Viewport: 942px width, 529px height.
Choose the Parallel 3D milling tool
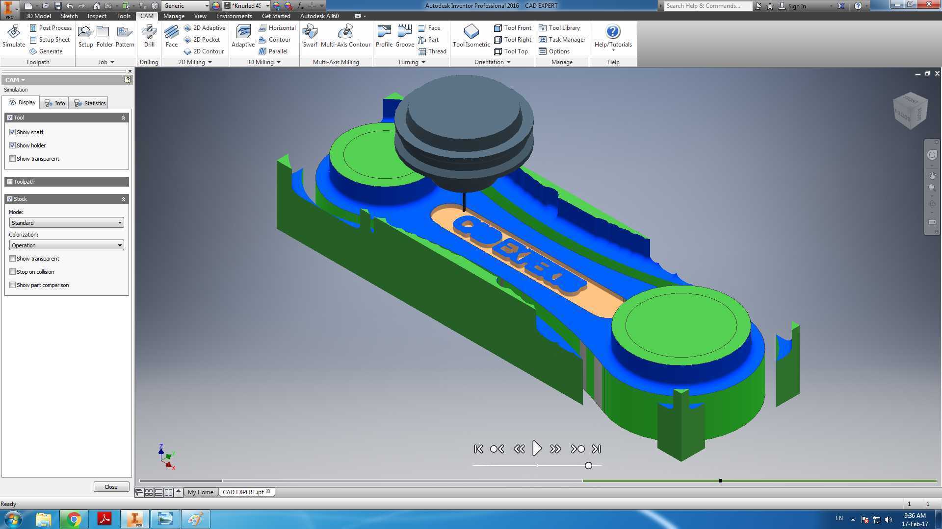point(273,51)
